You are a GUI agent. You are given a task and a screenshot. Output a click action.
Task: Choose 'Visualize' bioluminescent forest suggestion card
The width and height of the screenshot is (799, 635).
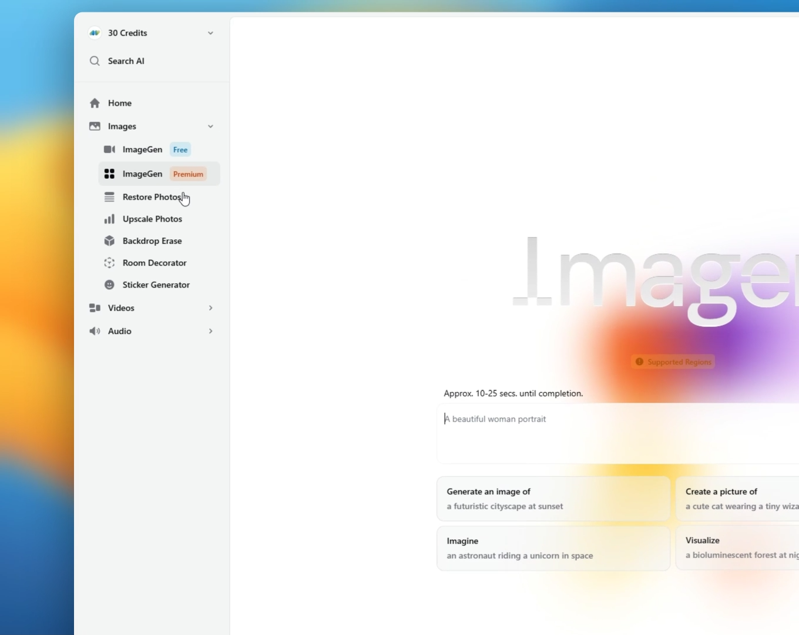tap(737, 548)
